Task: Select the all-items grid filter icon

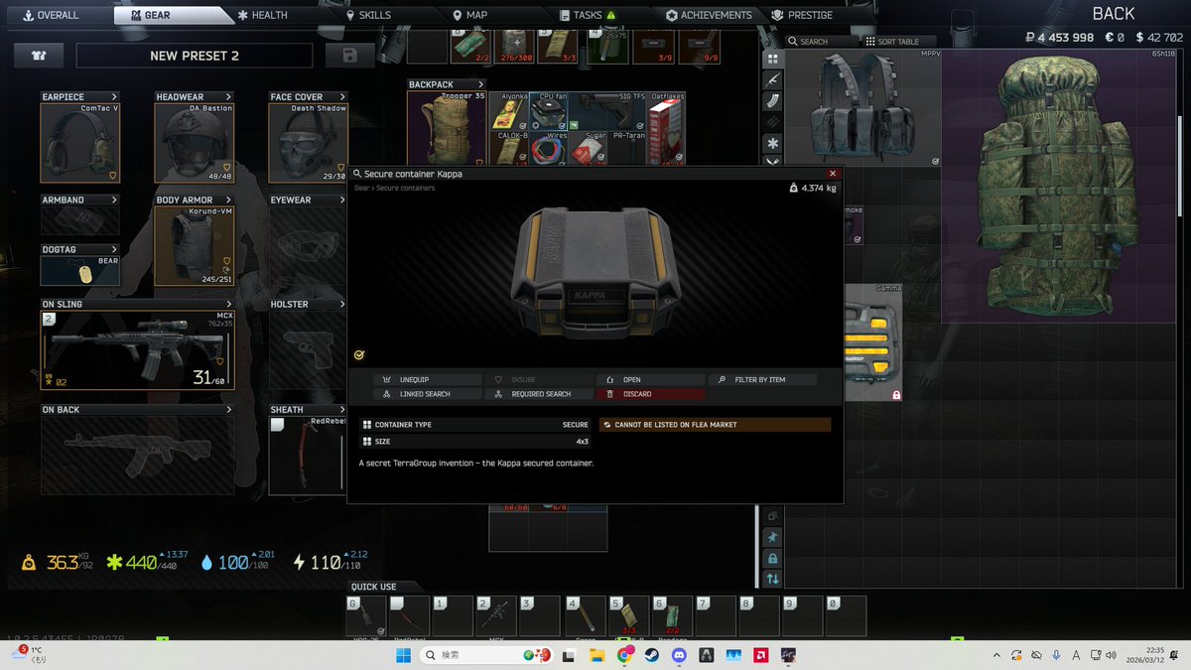Action: coord(773,58)
